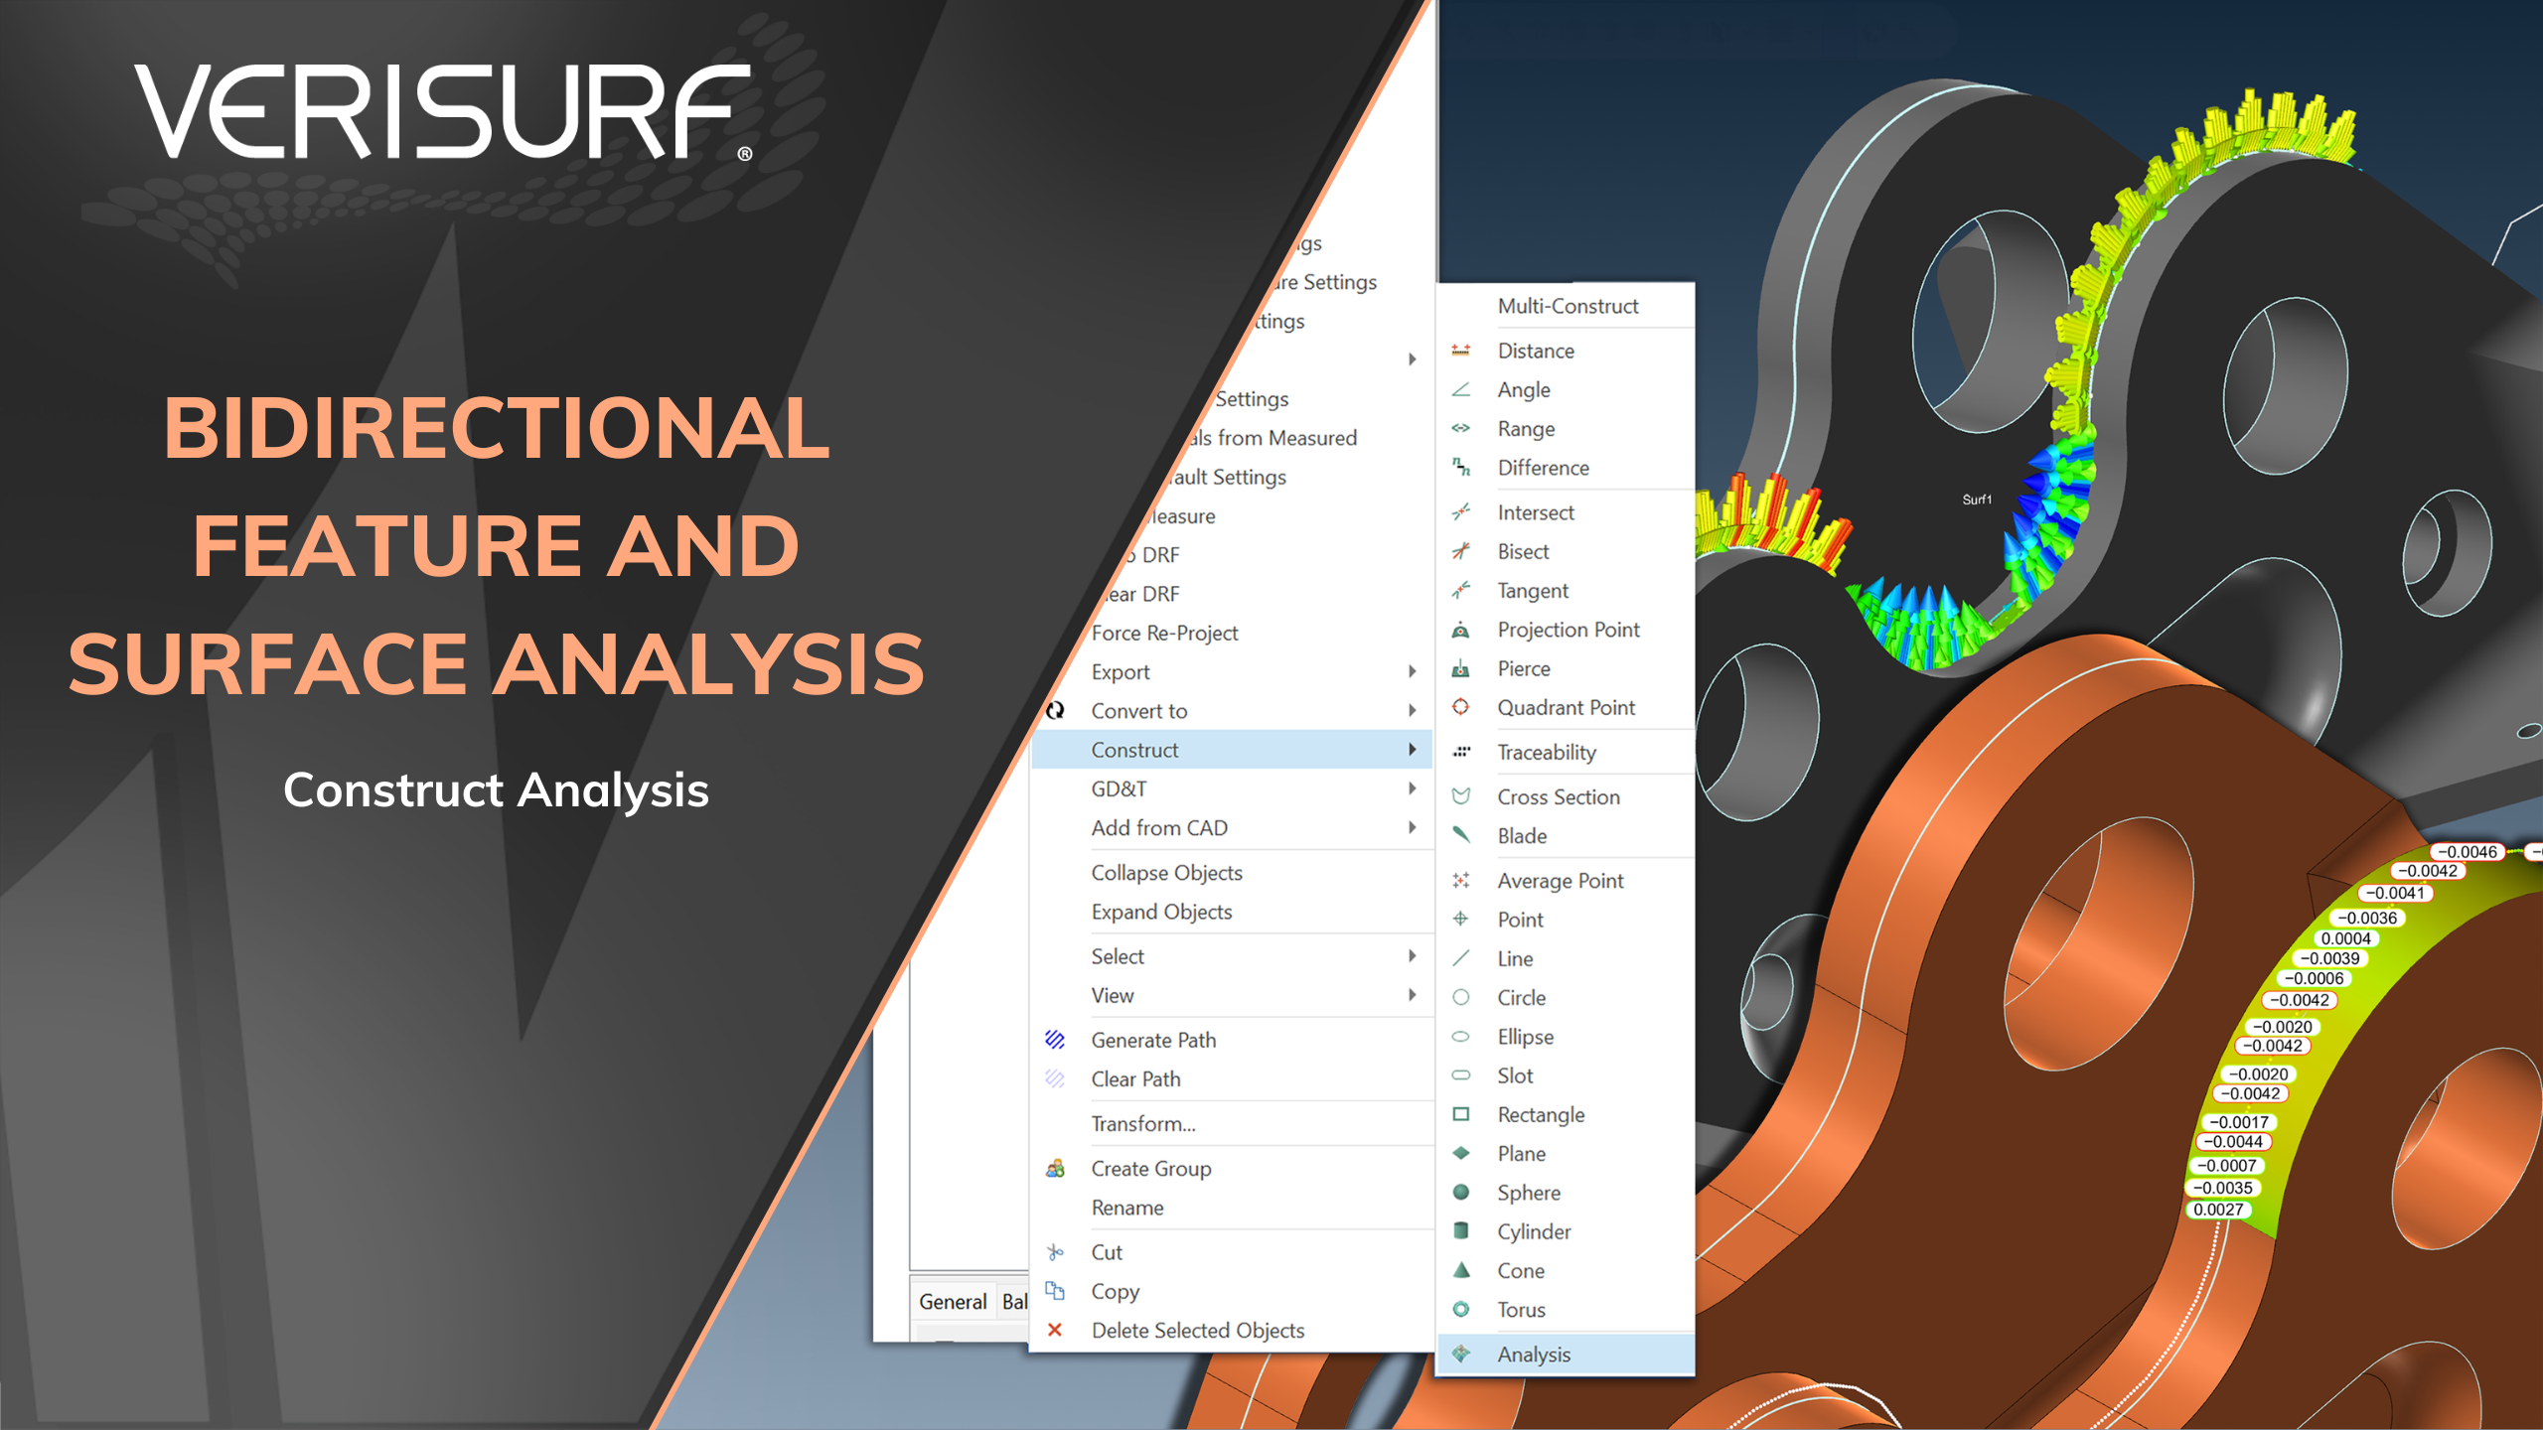Click the Copy icon
2543x1430 pixels.
pyautogui.click(x=1055, y=1291)
